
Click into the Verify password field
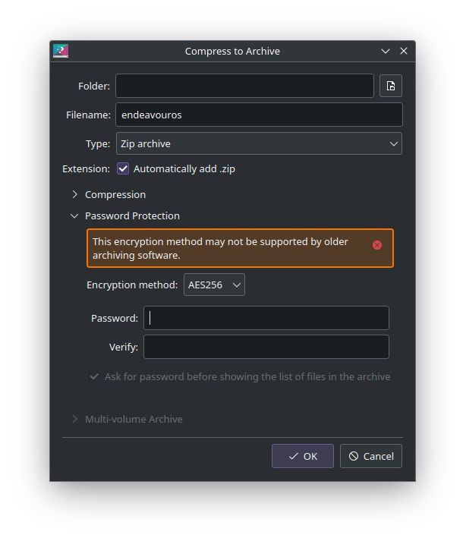pos(266,347)
